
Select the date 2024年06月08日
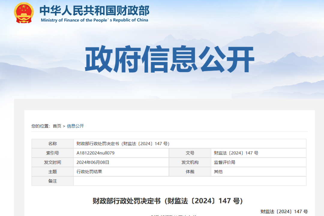93,162
